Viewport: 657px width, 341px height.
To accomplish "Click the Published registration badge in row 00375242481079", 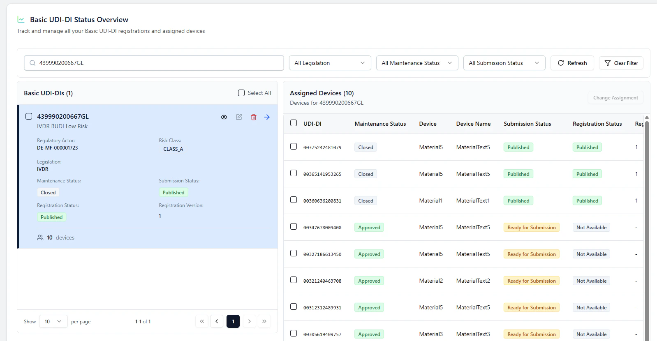I will click(x=587, y=147).
